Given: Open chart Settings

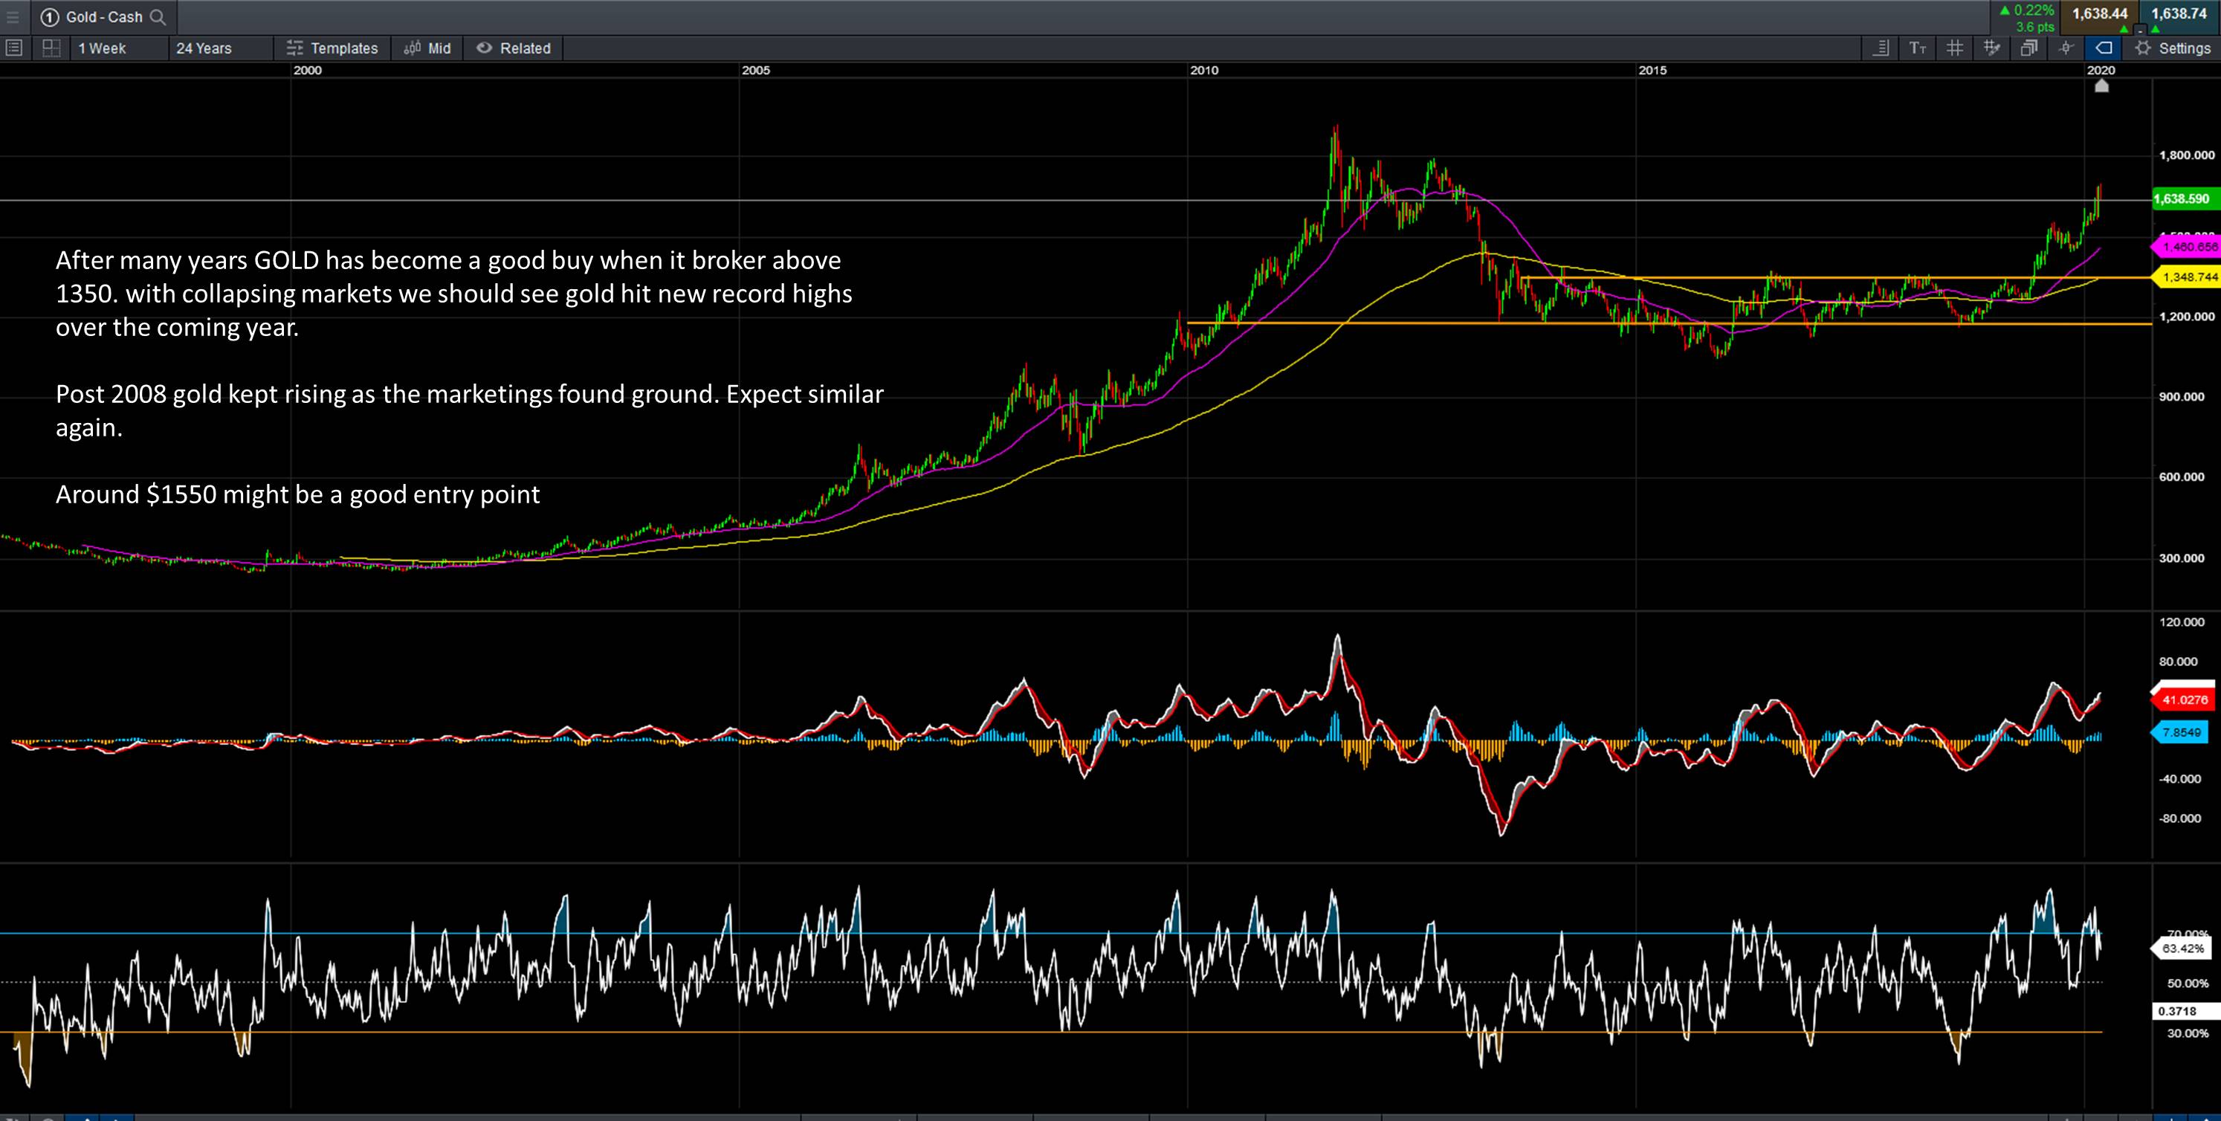Looking at the screenshot, I should (x=2173, y=48).
